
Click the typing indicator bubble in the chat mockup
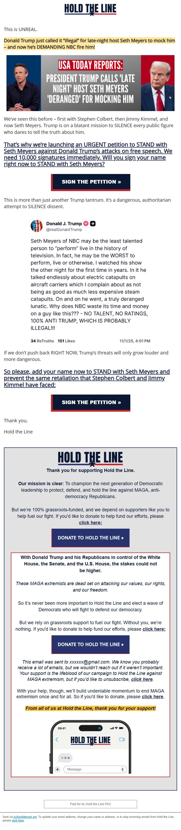[65, 758]
